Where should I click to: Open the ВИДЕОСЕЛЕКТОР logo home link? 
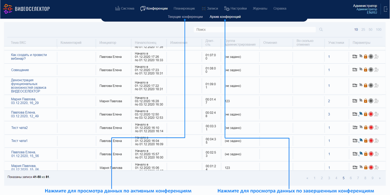coord(27,9)
